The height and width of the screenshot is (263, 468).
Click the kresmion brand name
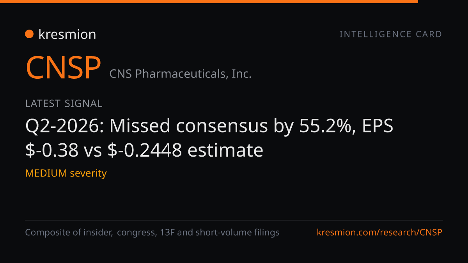tap(67, 34)
